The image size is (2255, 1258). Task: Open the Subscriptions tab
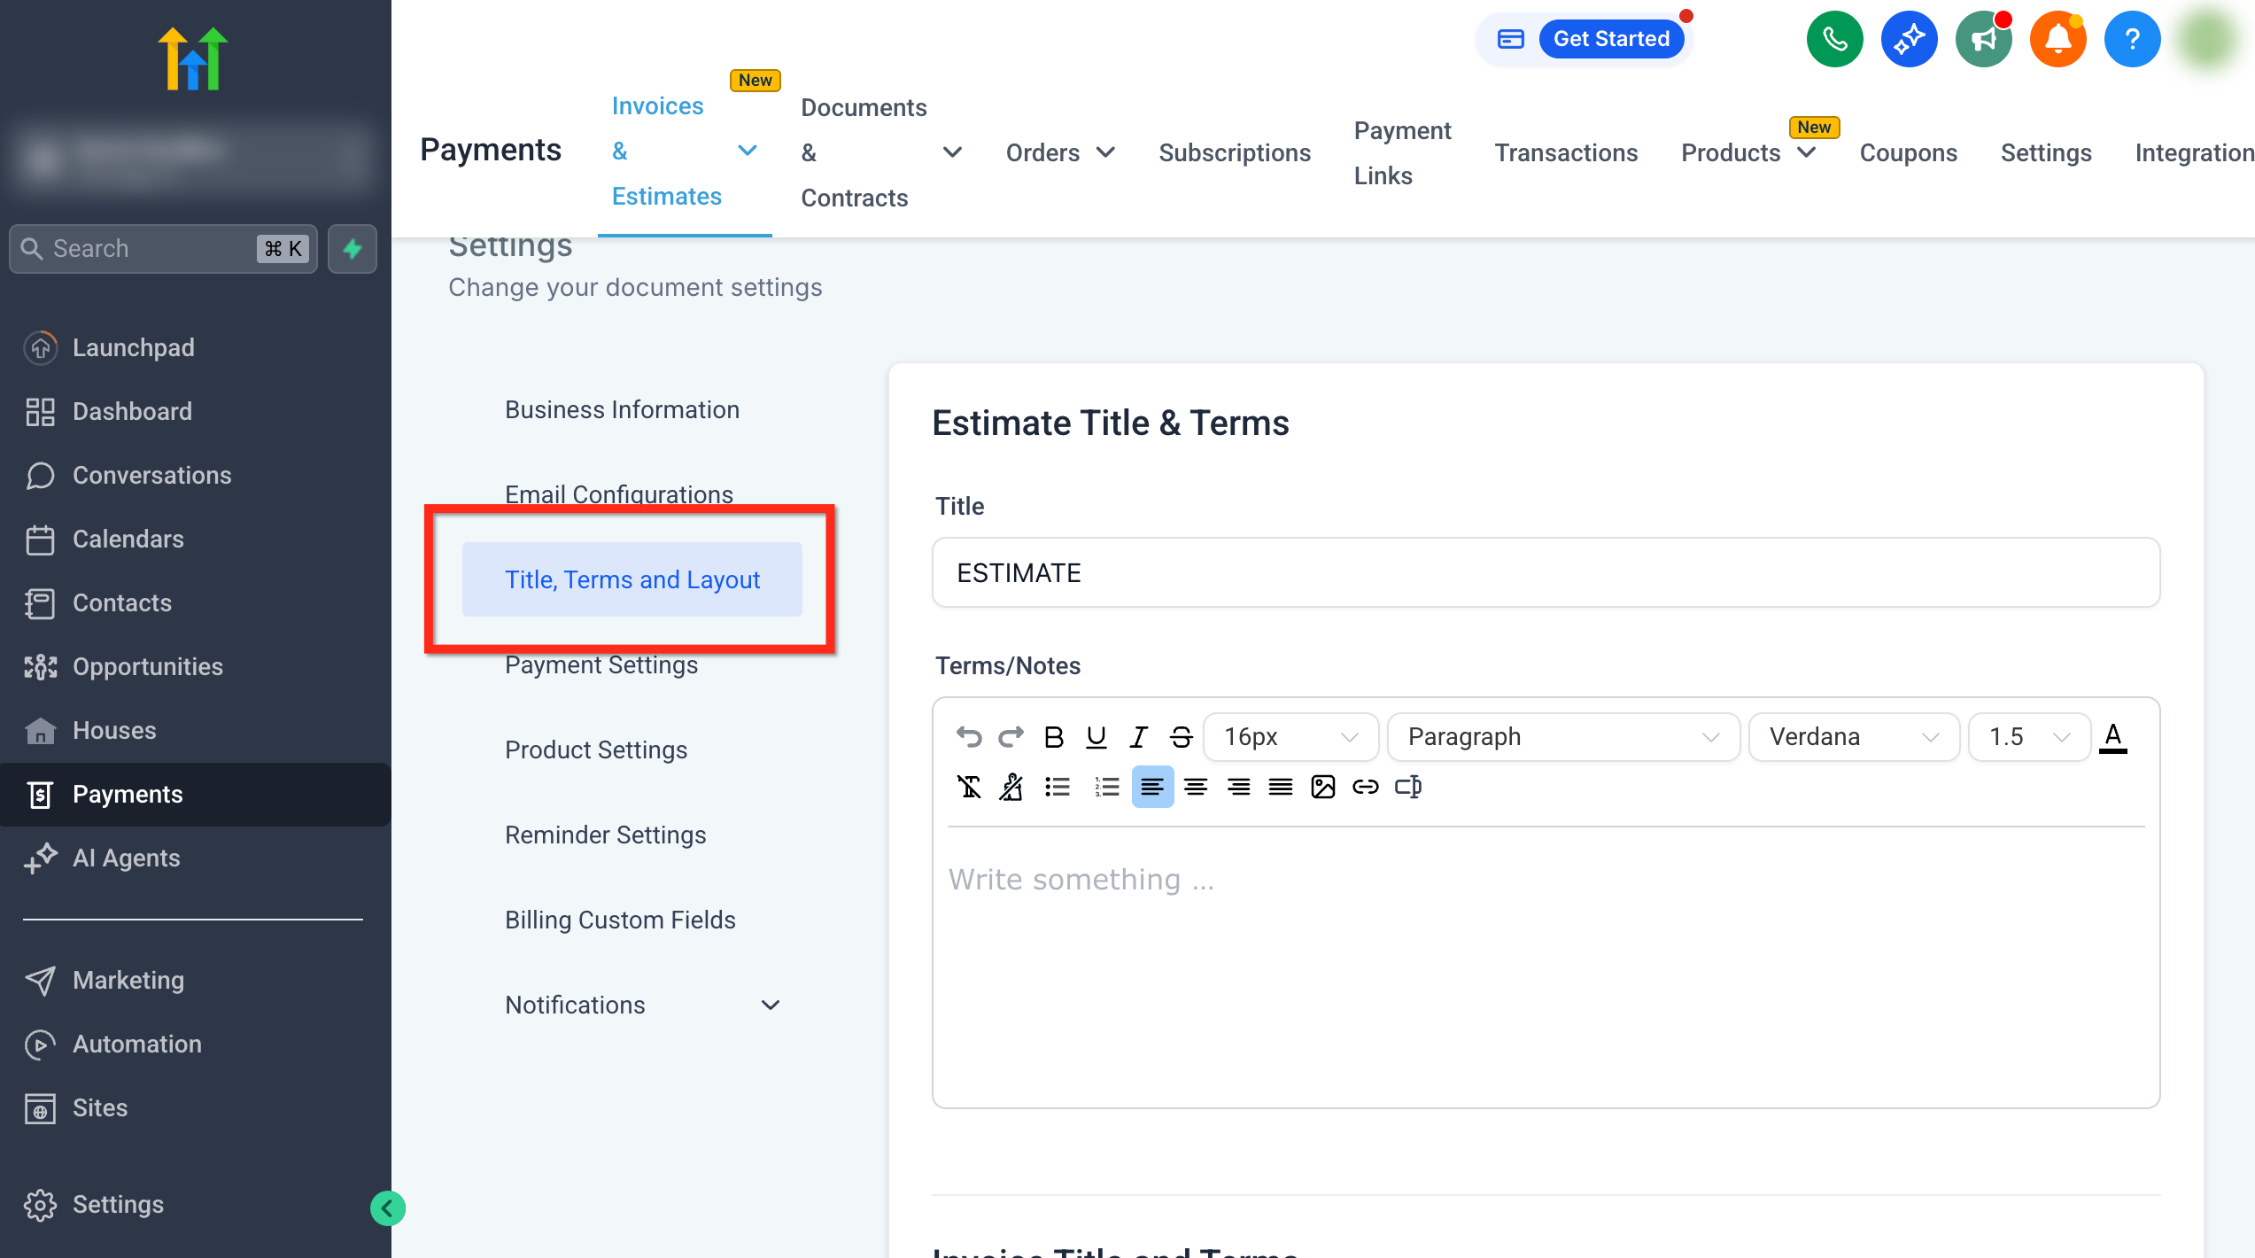pos(1234,152)
